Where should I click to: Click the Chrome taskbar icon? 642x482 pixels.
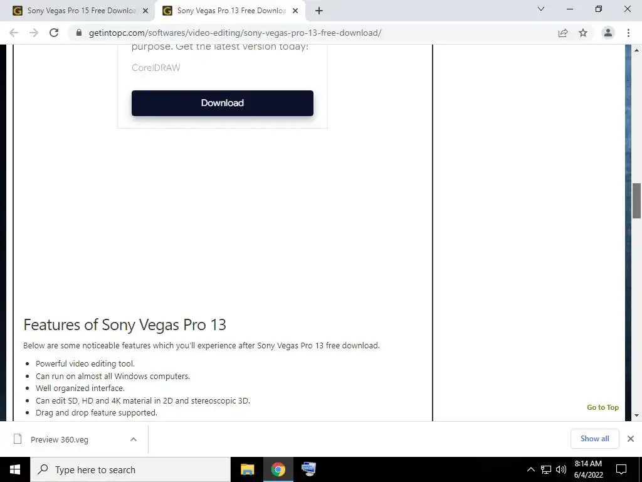(278, 469)
